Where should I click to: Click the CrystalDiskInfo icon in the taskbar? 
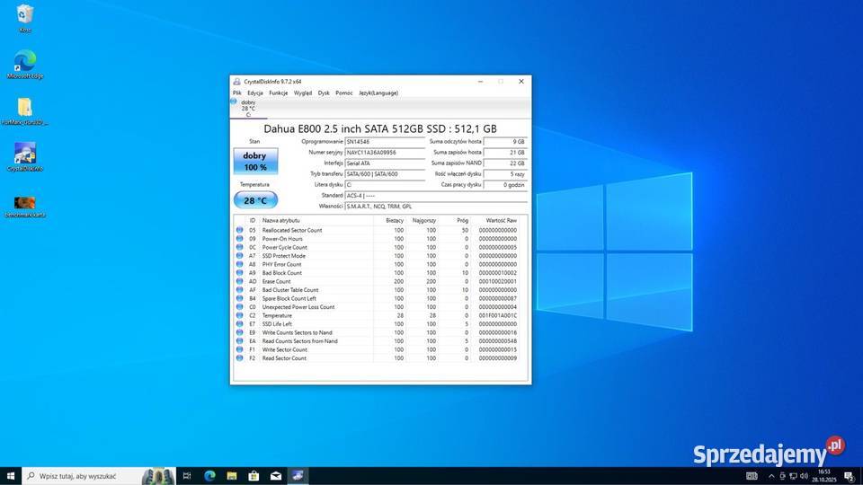pyautogui.click(x=297, y=475)
